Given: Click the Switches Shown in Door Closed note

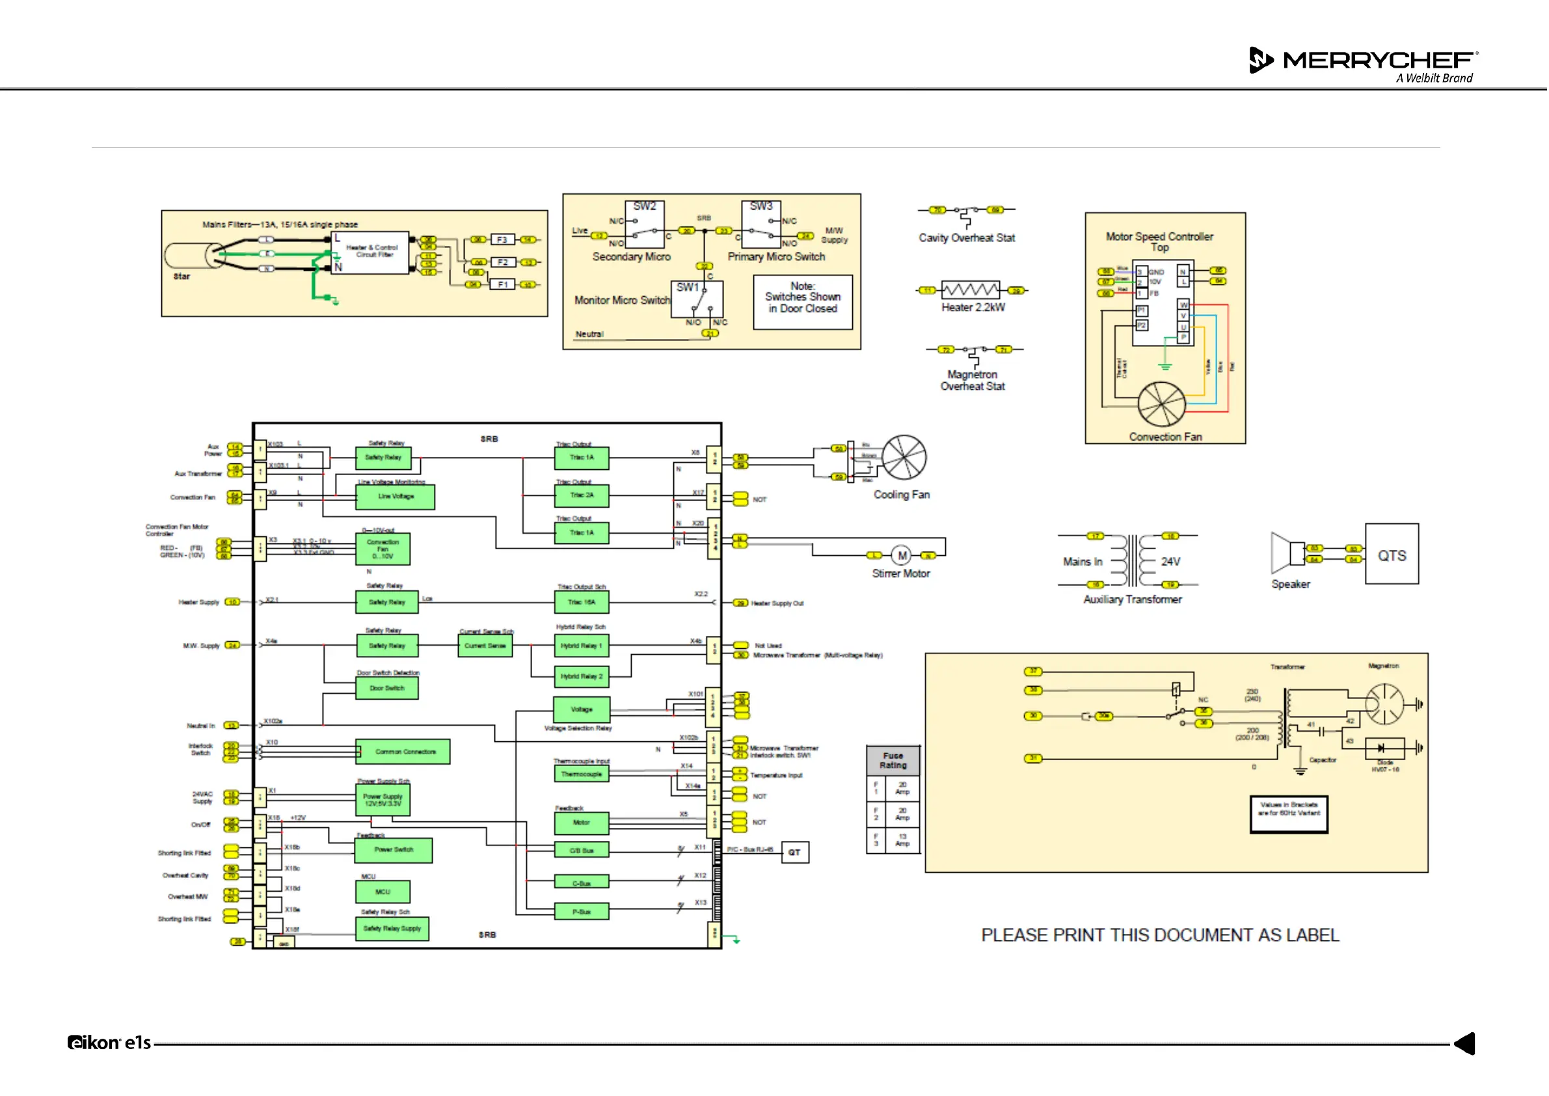Looking at the screenshot, I should pos(803,303).
